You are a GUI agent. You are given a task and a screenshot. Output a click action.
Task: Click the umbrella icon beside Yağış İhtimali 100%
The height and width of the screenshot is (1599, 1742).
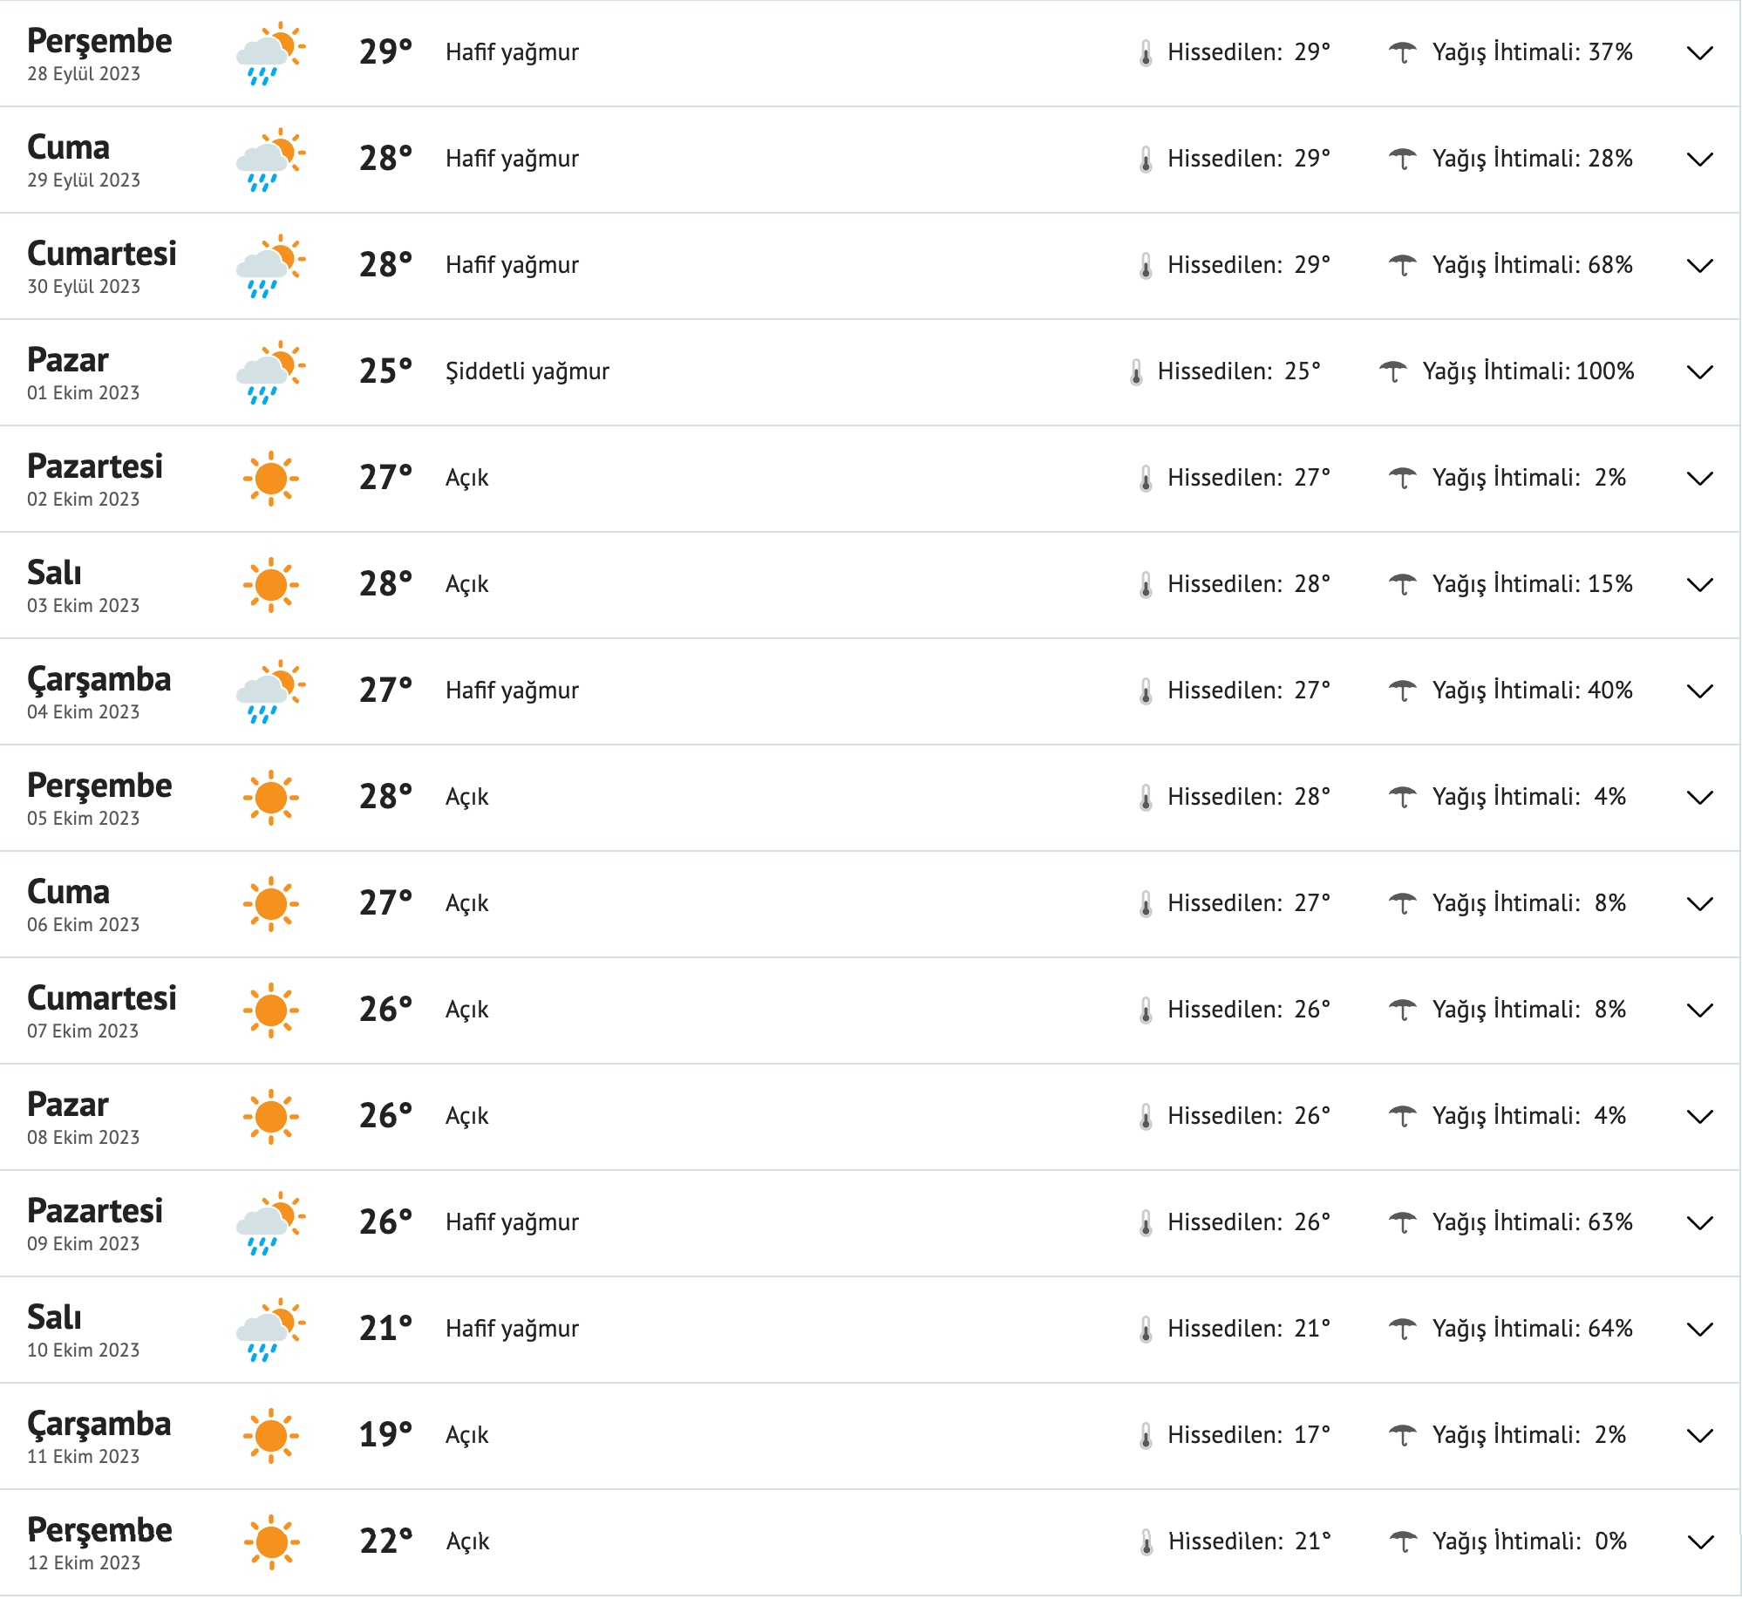point(1396,370)
